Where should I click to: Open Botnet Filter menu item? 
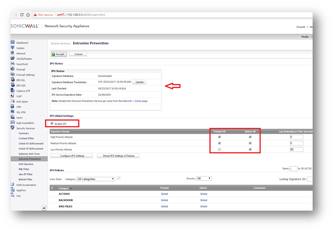tap(25, 180)
